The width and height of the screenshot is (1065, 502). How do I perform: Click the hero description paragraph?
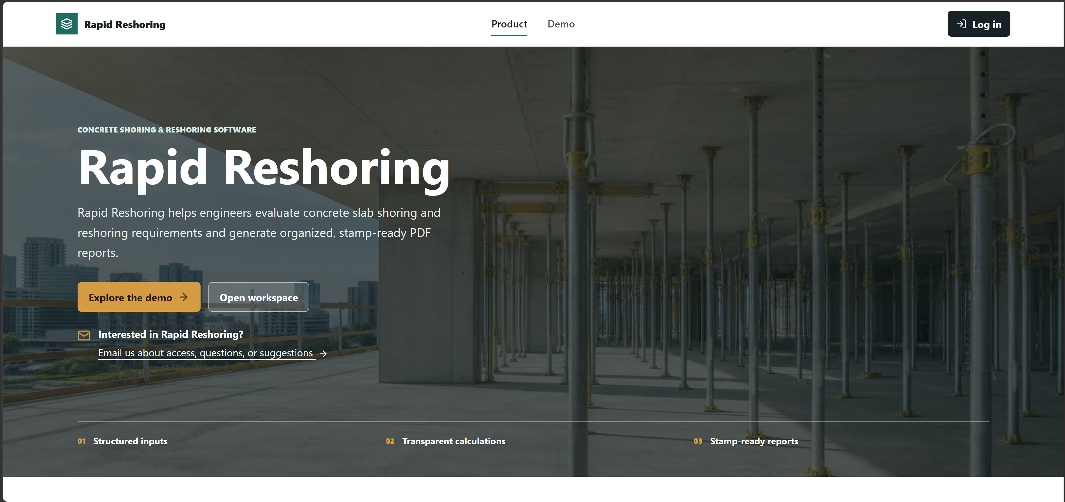259,233
